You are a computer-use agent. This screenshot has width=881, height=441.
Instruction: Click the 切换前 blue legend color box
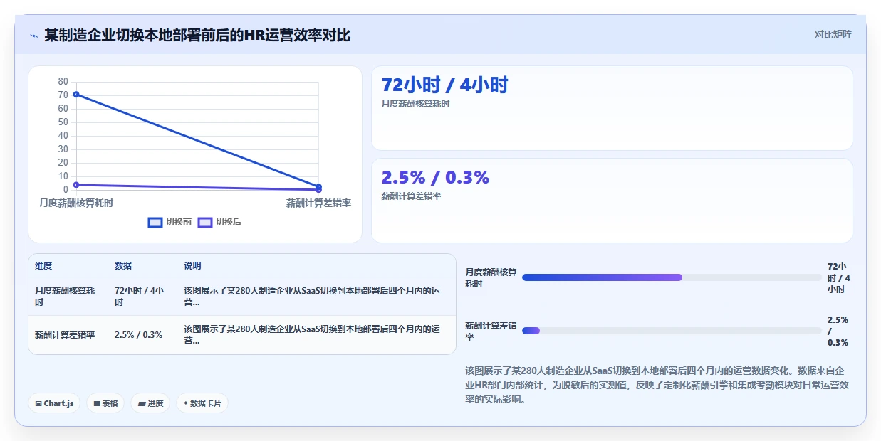155,222
